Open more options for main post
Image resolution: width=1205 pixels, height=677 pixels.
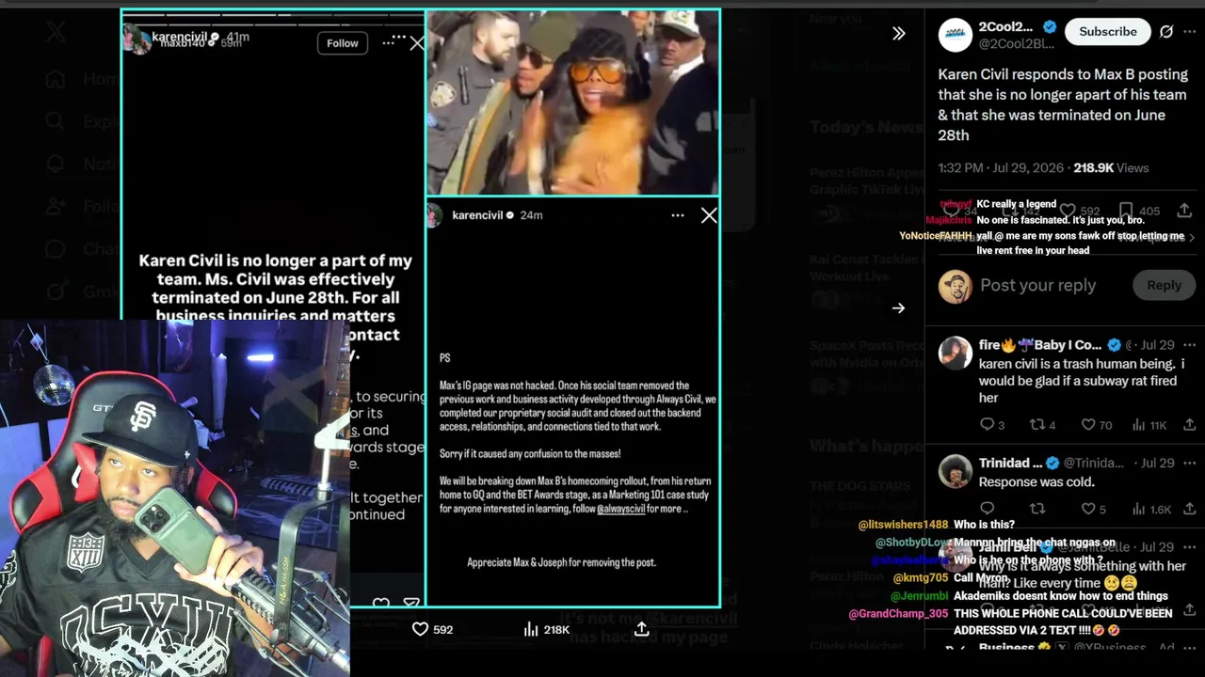tap(1190, 32)
